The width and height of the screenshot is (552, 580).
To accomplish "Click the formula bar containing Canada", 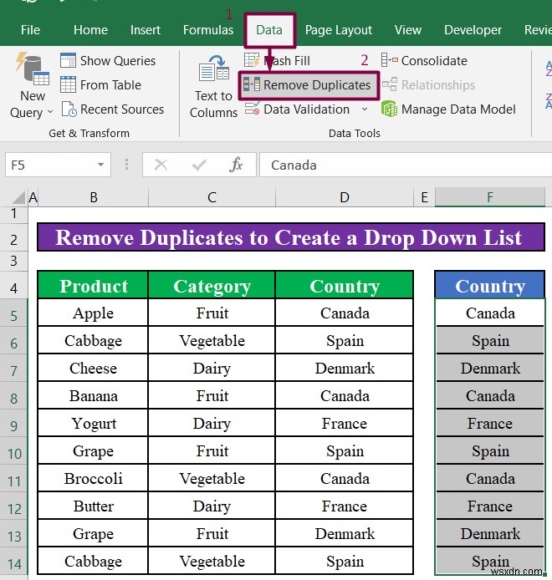I will tap(406, 165).
